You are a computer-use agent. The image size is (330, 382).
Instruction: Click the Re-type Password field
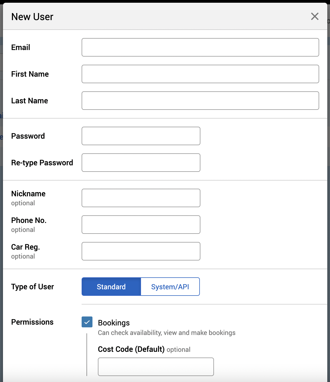click(141, 163)
